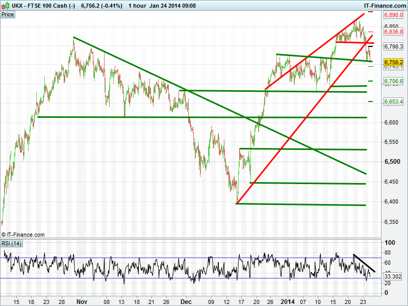Click the Nov label on time axis
408x306 pixels.
tap(82, 301)
